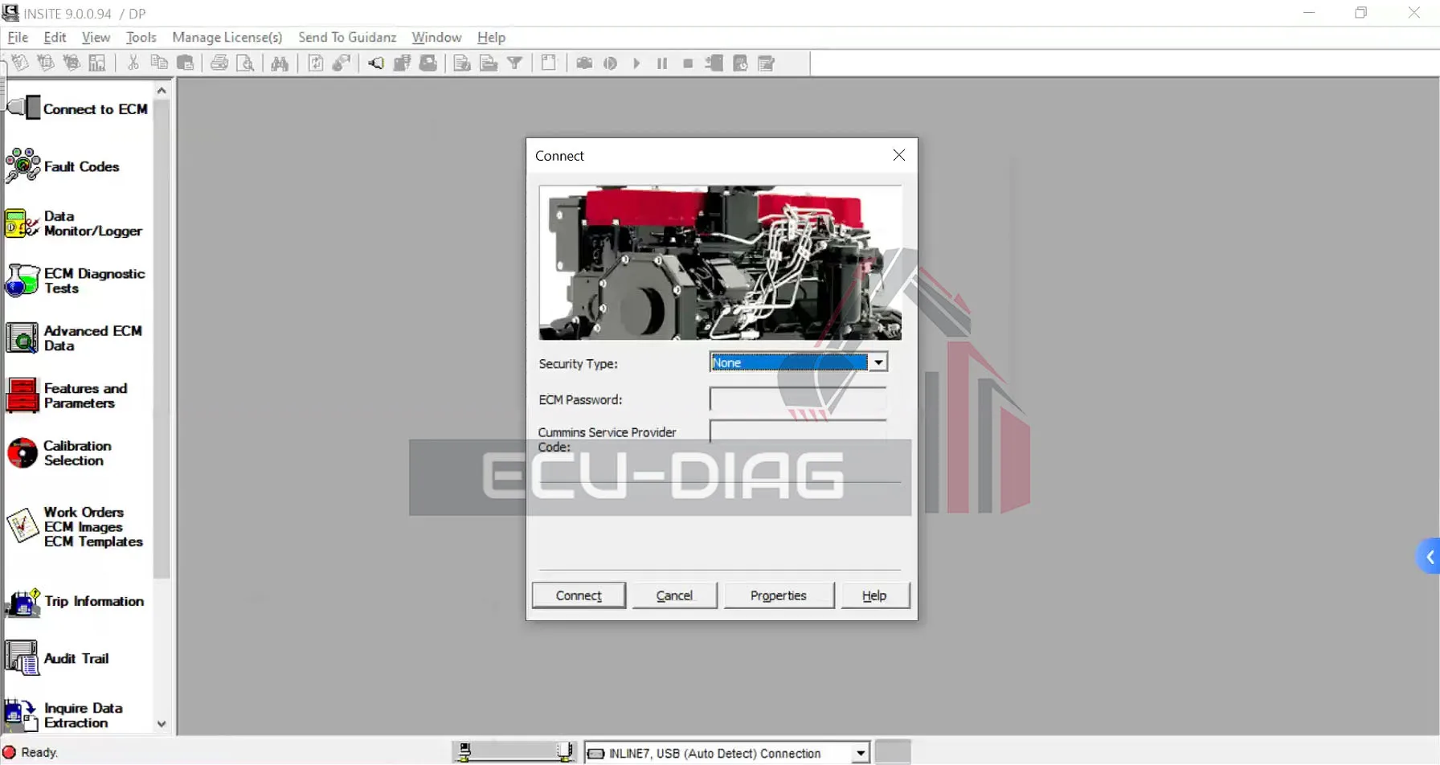Click the Properties button in dialog

779,595
